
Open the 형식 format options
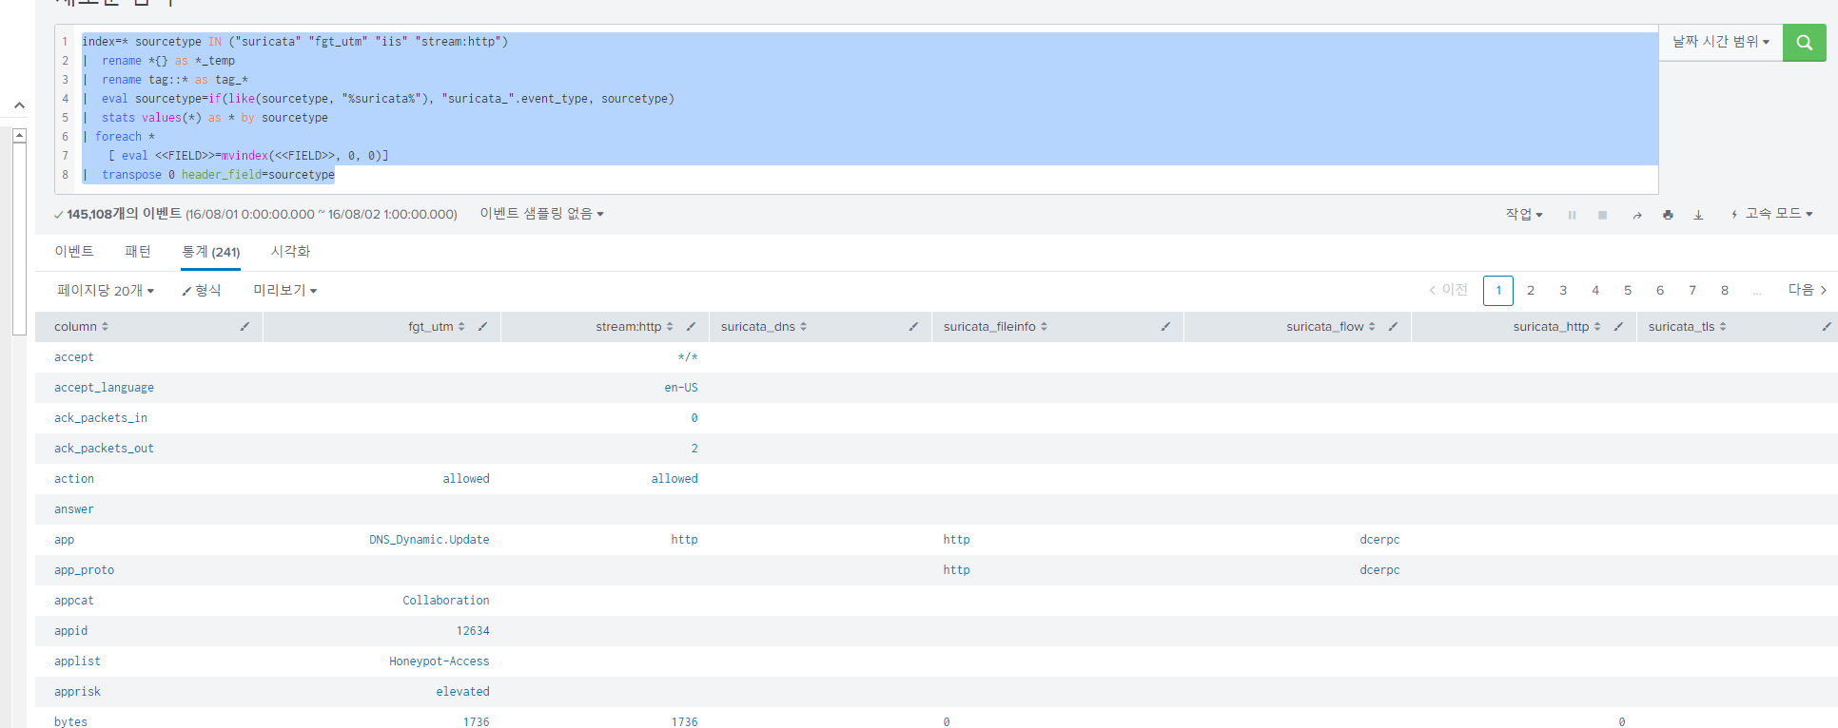pos(202,290)
